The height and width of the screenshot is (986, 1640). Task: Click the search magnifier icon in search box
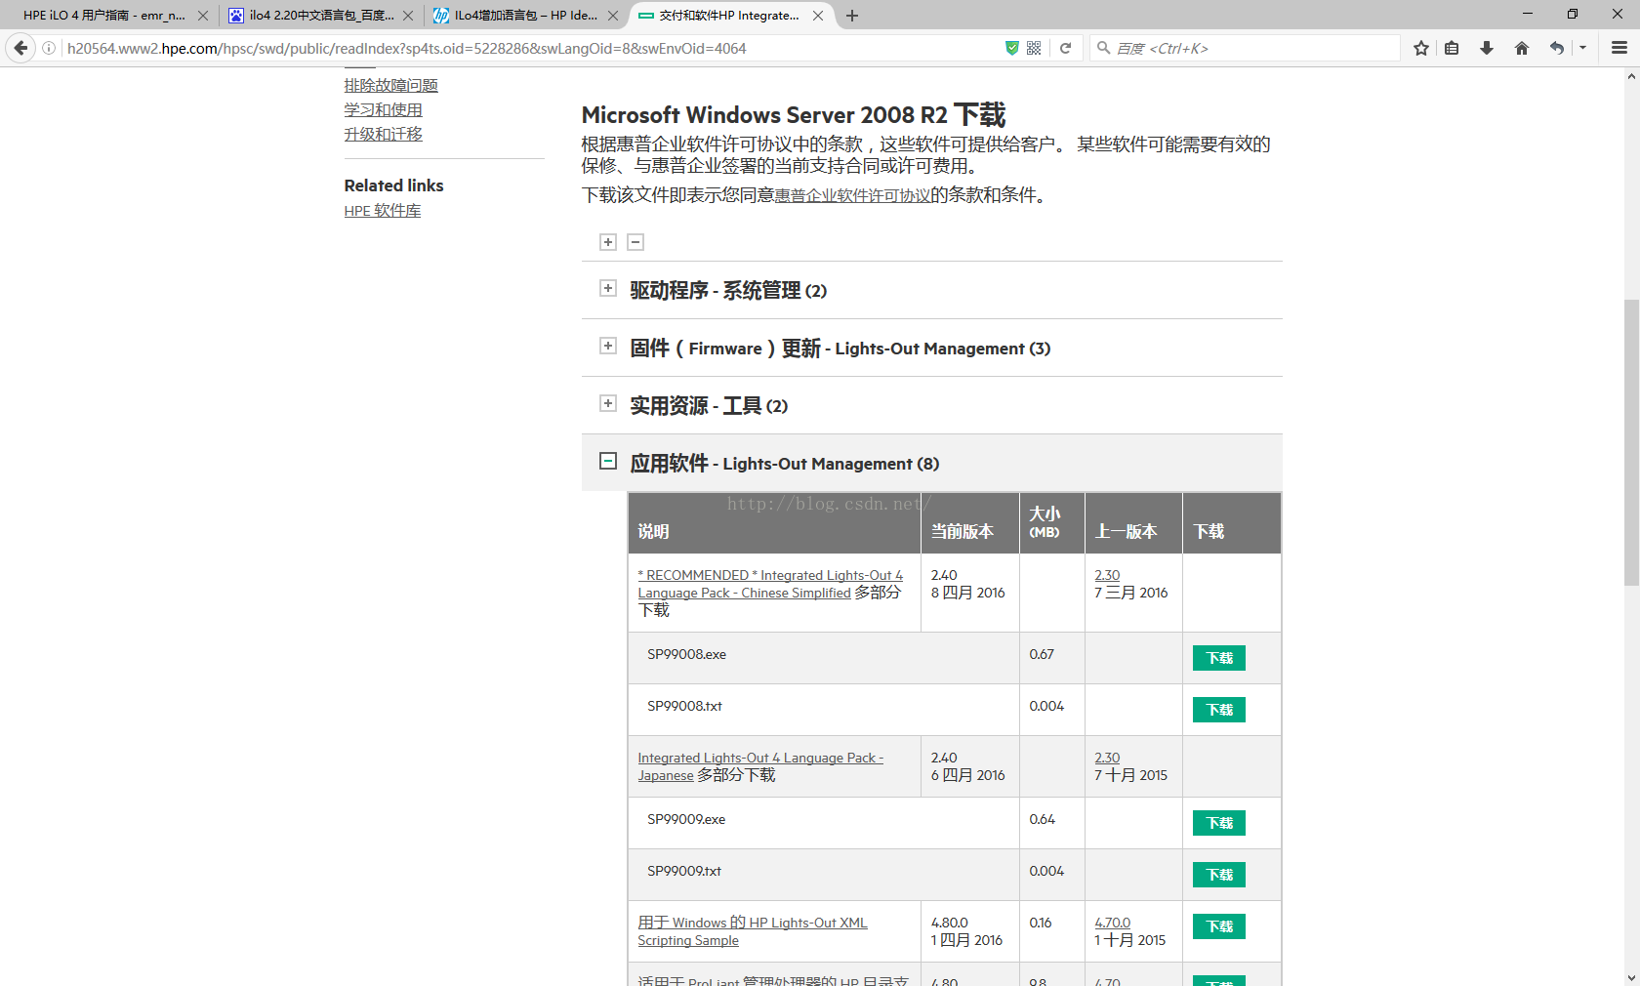coord(1103,48)
